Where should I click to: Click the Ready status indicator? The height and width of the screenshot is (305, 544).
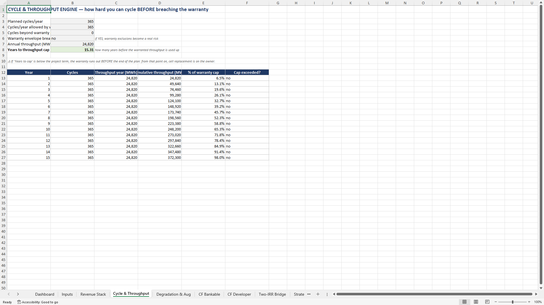pyautogui.click(x=7, y=302)
